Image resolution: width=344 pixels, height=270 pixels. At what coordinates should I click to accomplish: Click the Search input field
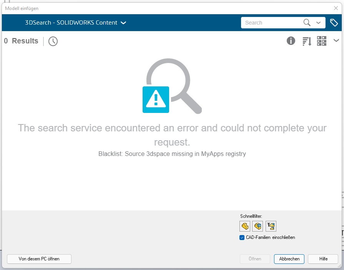pyautogui.click(x=272, y=23)
